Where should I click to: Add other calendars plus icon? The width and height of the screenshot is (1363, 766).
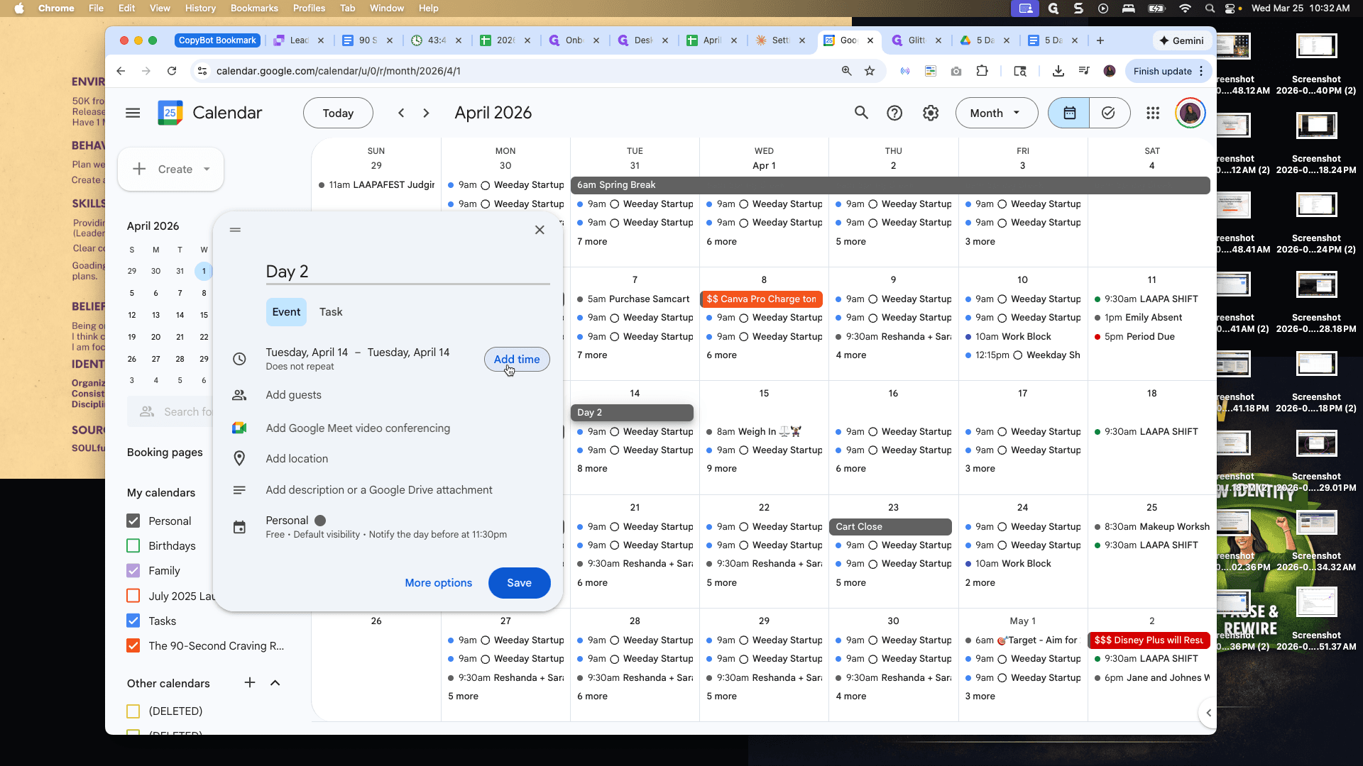tap(250, 683)
